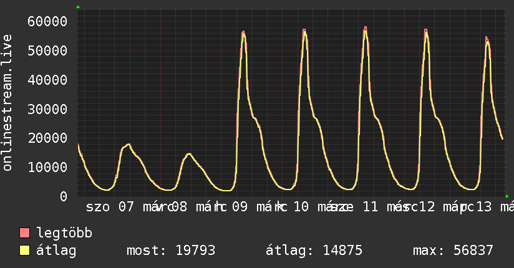This screenshot has height=268, width=514.
Task: Click the legtöbb legend label
Action: [64, 233]
